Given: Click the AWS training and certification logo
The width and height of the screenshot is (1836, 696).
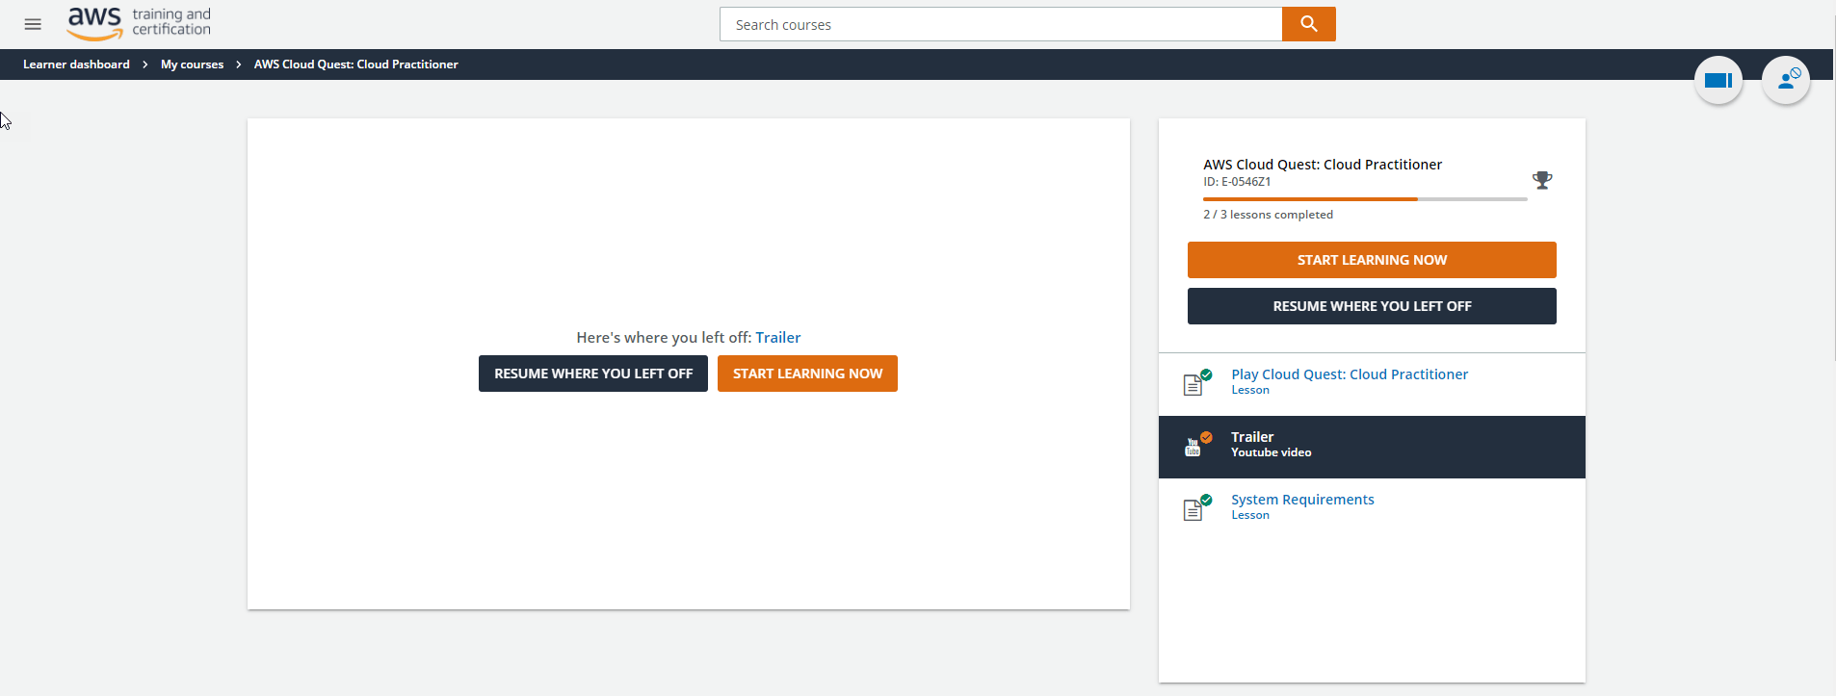Looking at the screenshot, I should click(139, 23).
